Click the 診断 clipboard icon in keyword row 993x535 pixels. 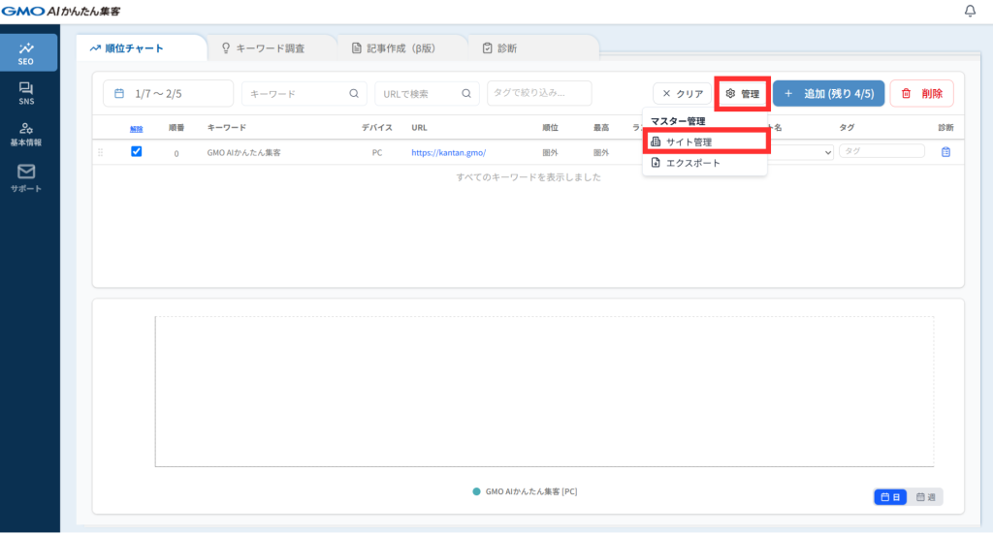[x=945, y=152]
